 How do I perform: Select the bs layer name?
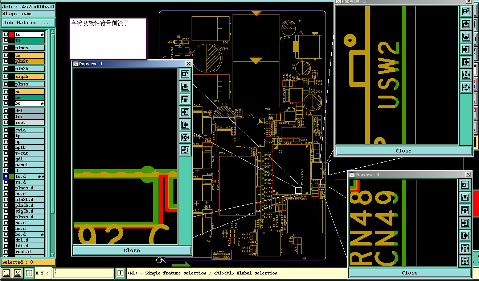(x=30, y=97)
